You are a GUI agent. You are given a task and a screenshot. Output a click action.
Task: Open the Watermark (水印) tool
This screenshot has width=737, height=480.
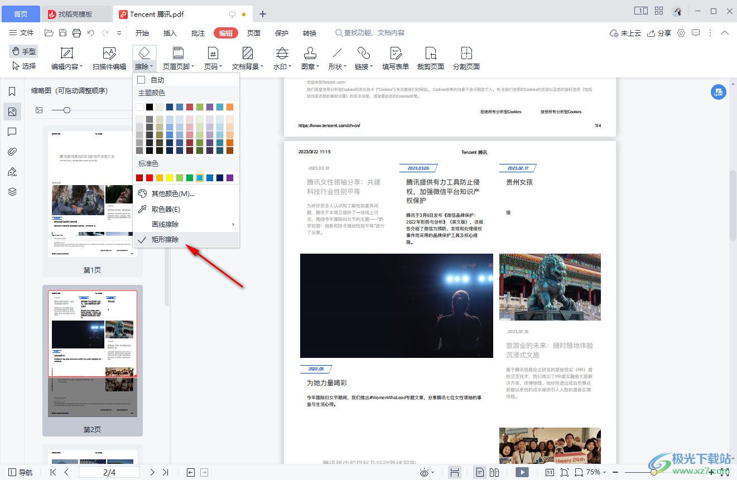click(282, 59)
